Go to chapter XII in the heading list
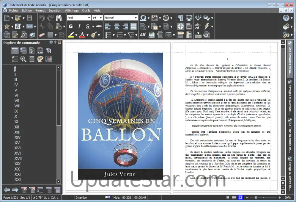The width and height of the screenshot is (296, 202). [16, 127]
